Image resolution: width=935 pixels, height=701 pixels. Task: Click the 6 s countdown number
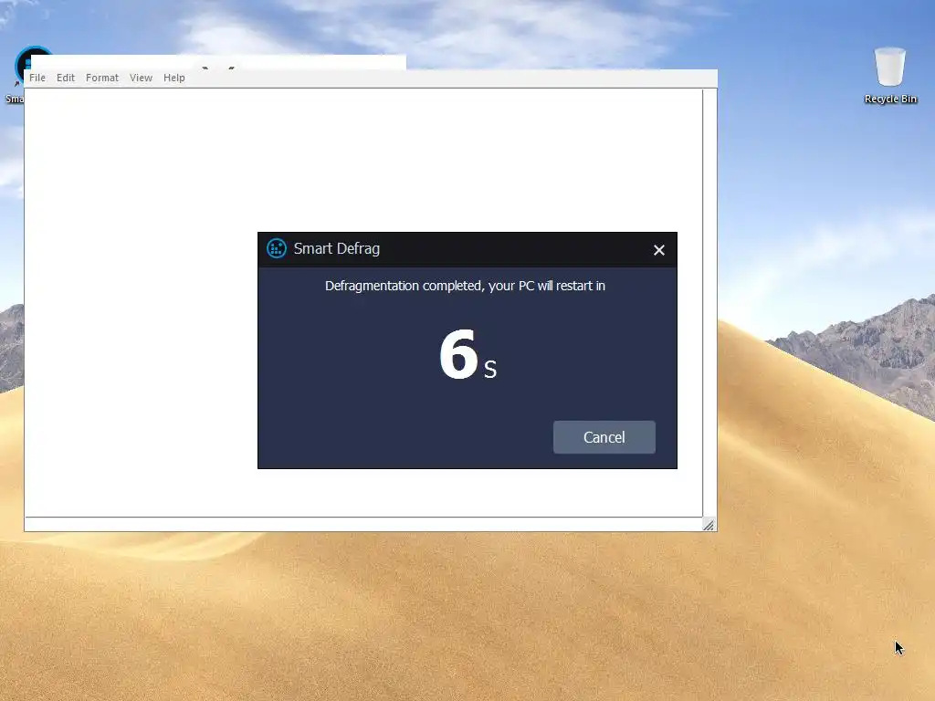(468, 355)
